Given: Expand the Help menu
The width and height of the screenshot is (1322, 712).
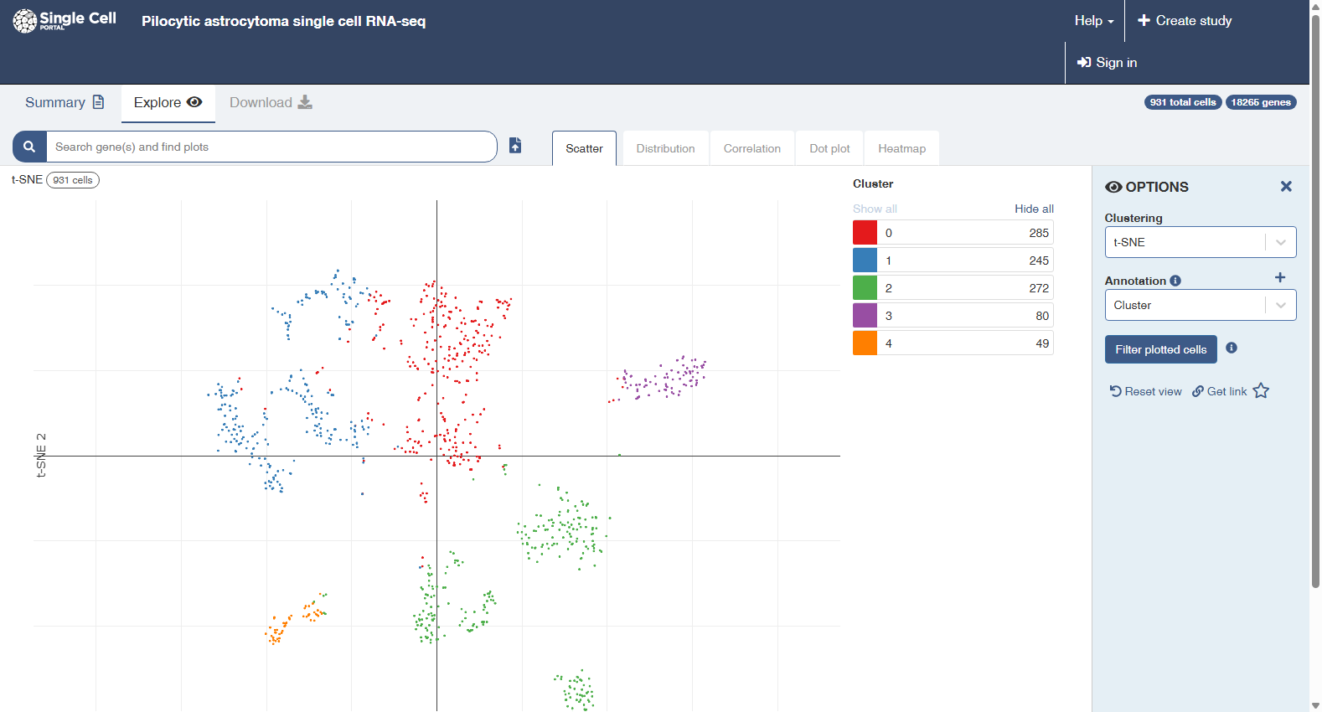Looking at the screenshot, I should point(1094,21).
